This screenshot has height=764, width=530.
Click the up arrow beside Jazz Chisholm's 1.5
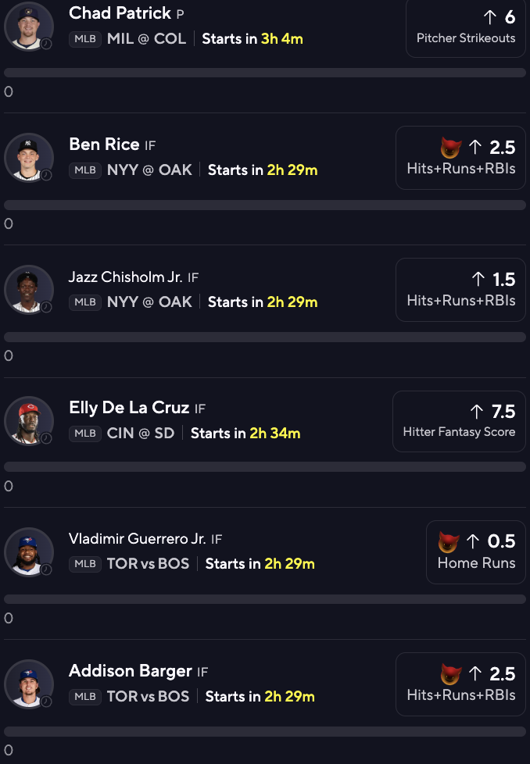point(478,279)
